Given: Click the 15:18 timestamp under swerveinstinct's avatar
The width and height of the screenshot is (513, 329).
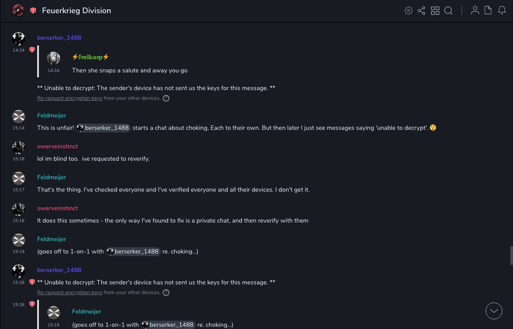Looking at the screenshot, I should 19,220.
